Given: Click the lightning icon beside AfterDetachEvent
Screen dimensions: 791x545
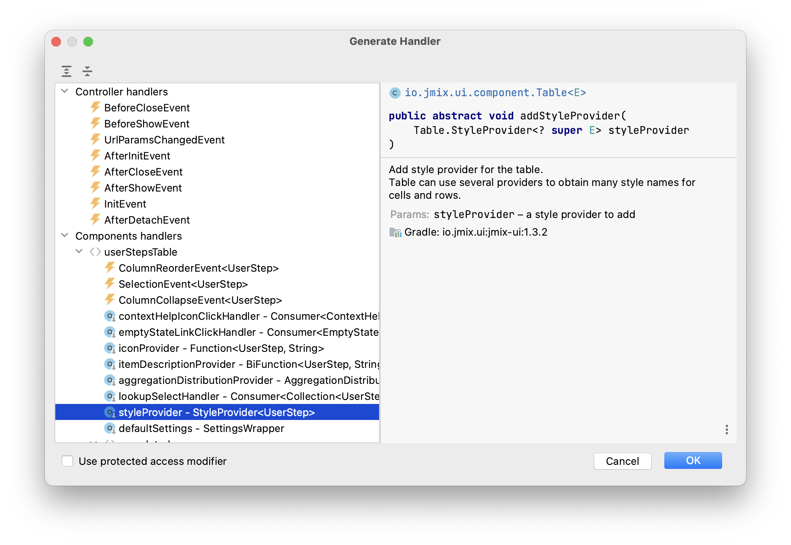Looking at the screenshot, I should [x=95, y=220].
